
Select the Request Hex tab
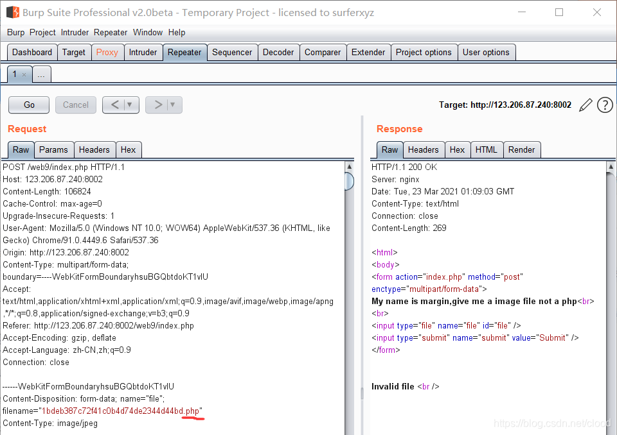tap(128, 149)
